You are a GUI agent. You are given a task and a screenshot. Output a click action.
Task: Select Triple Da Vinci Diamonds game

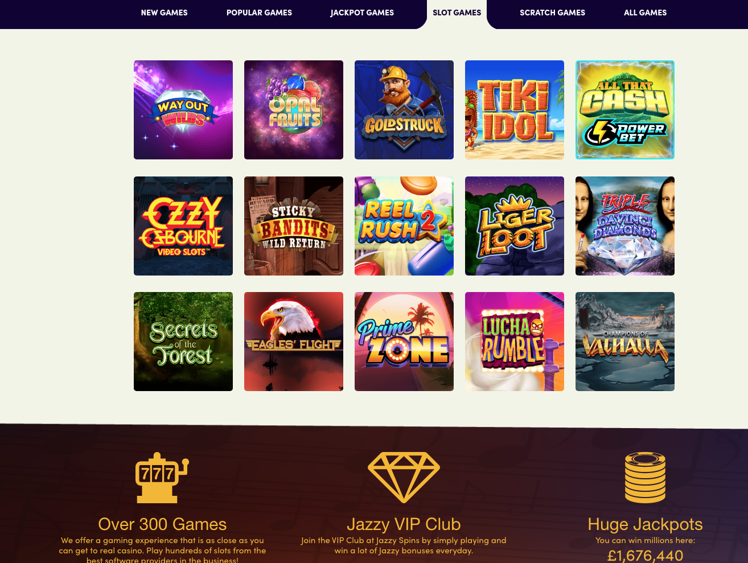625,226
